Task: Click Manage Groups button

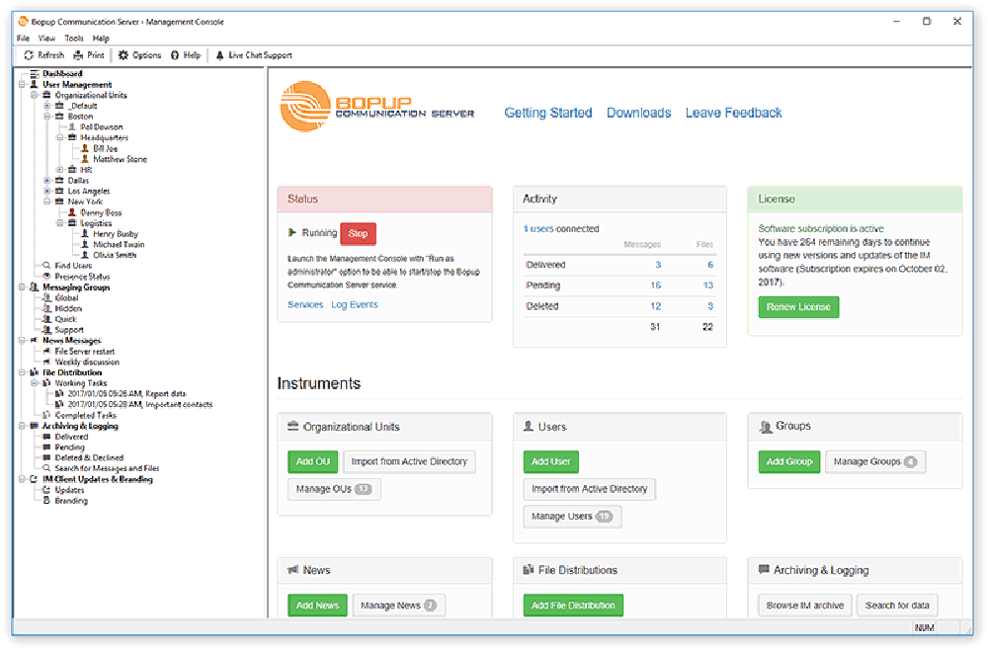Action: pyautogui.click(x=875, y=461)
